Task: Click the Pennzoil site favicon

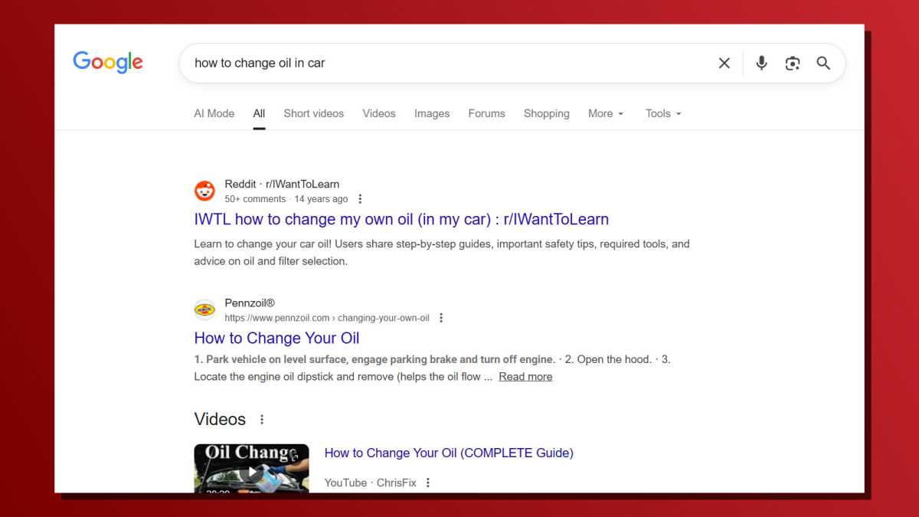Action: 204,309
